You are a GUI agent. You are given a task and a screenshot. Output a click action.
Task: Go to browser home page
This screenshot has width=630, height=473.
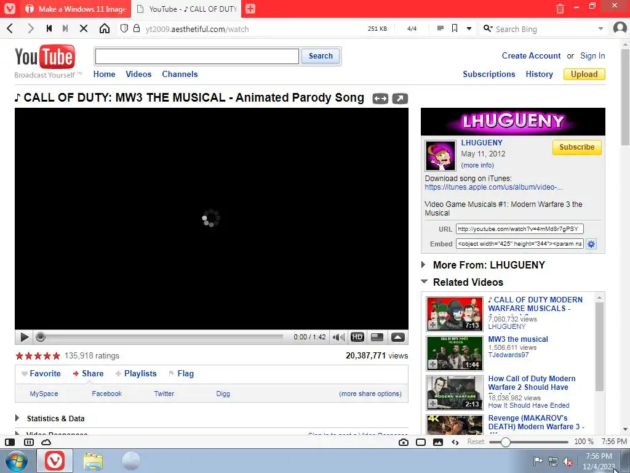pyautogui.click(x=105, y=28)
